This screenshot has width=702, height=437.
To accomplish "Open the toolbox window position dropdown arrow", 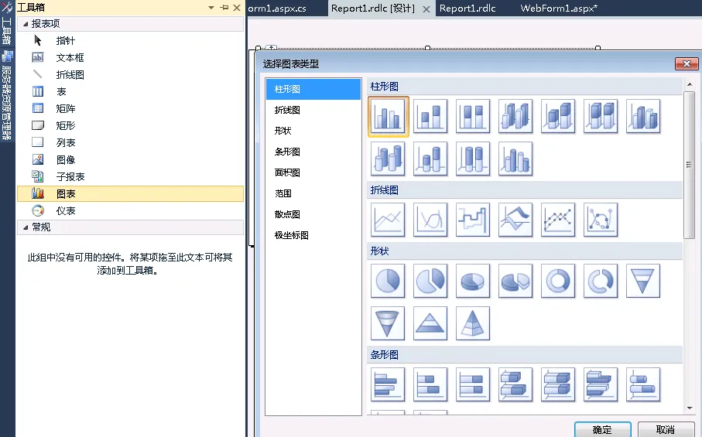I will [211, 8].
